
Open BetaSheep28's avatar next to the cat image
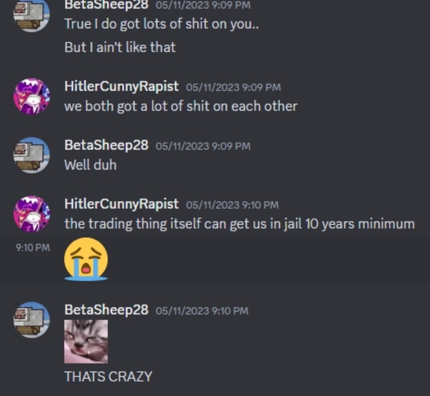pyautogui.click(x=32, y=320)
